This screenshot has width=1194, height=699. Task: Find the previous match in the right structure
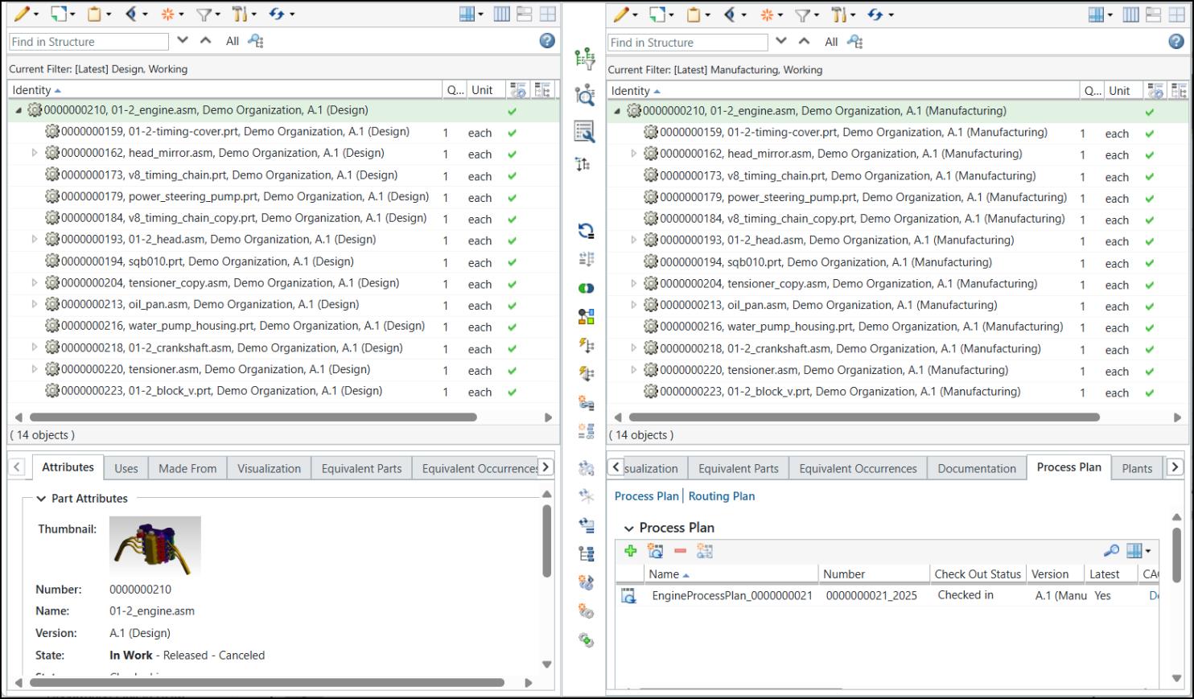pyautogui.click(x=805, y=42)
